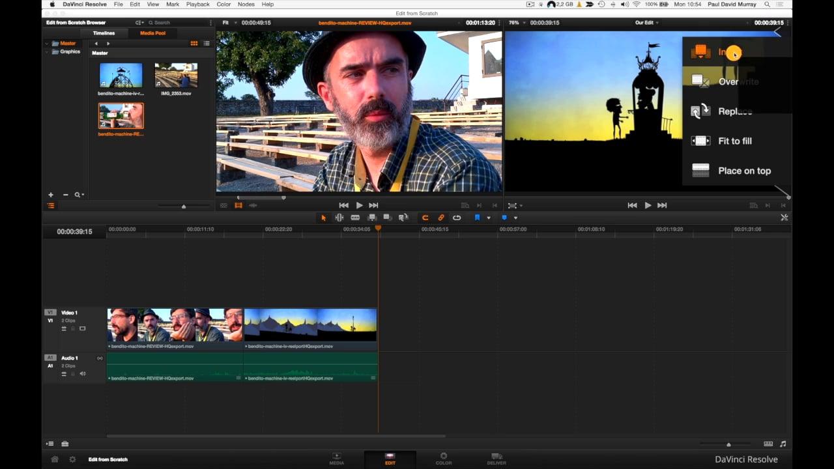Click the plus icon to add a bin
The height and width of the screenshot is (469, 834).
pyautogui.click(x=51, y=195)
